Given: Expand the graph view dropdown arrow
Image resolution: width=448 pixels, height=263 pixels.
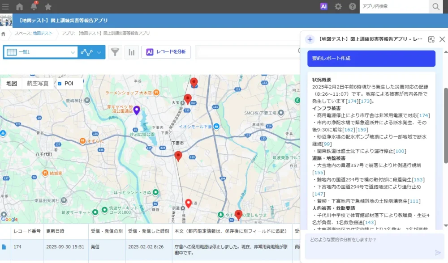Looking at the screenshot, I should pos(99,52).
